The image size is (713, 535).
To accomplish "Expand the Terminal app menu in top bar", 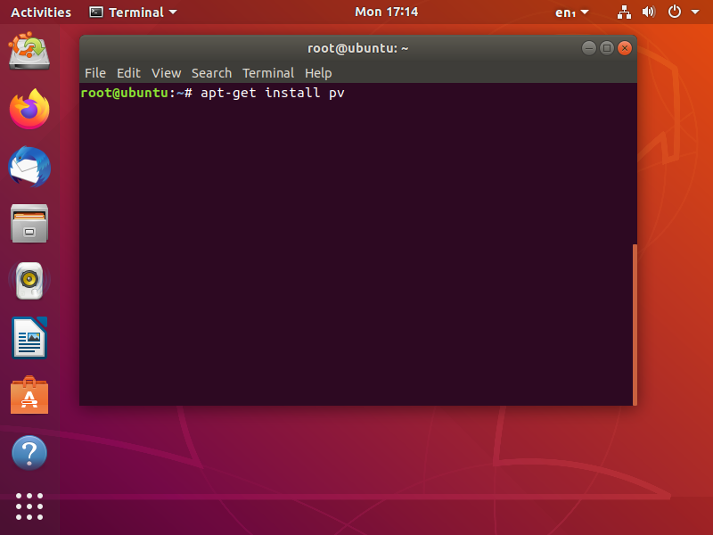I will [x=133, y=12].
